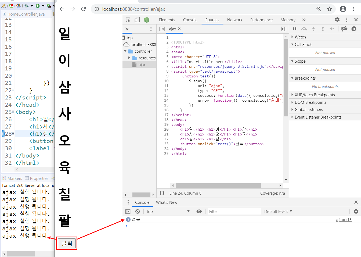Show more navigator tabs in Sources

pos(127,29)
